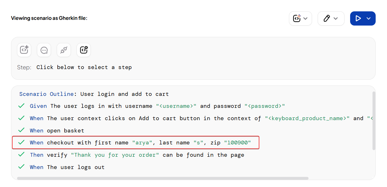Select the highlighted checkout with first name step

click(140, 143)
